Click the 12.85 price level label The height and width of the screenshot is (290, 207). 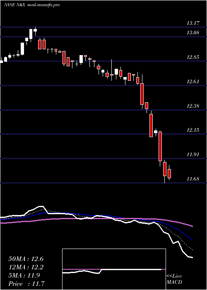pos(193,57)
